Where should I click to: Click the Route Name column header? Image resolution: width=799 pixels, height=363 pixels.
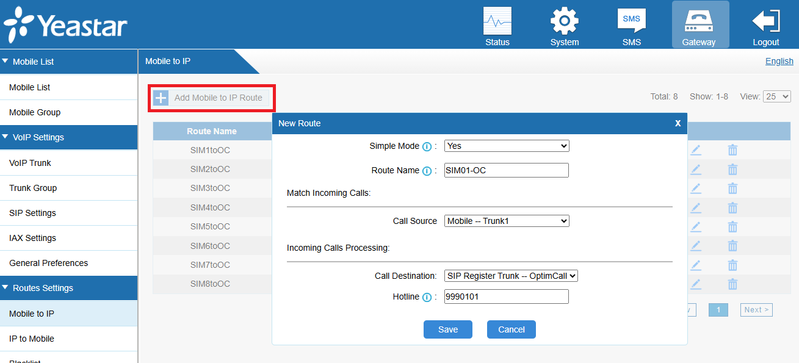[212, 131]
